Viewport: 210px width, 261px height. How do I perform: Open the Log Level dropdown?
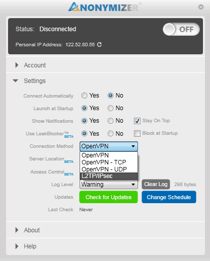click(x=109, y=185)
